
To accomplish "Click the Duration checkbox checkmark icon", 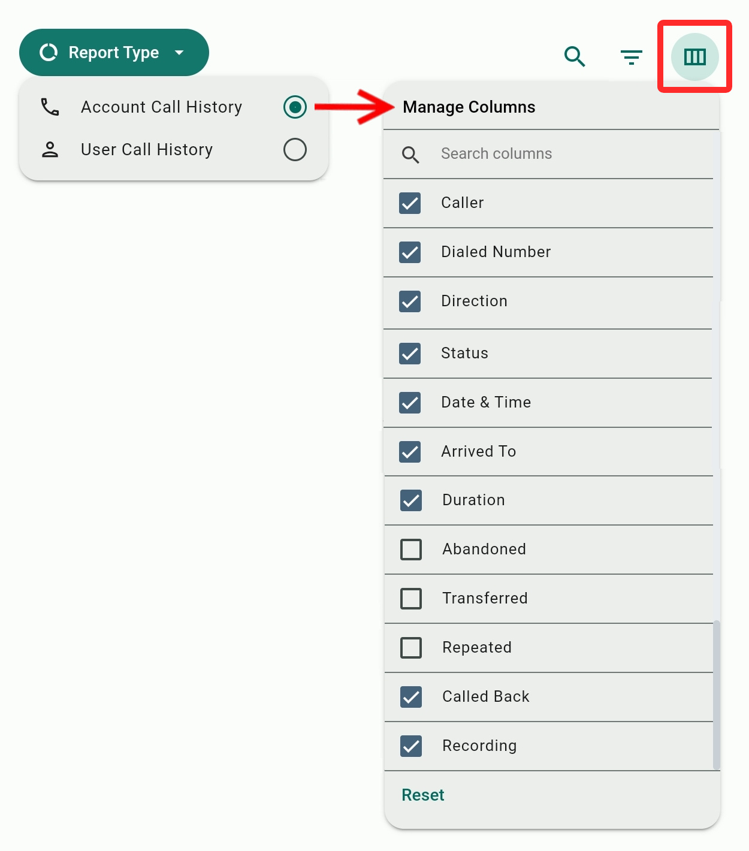I will [x=410, y=500].
